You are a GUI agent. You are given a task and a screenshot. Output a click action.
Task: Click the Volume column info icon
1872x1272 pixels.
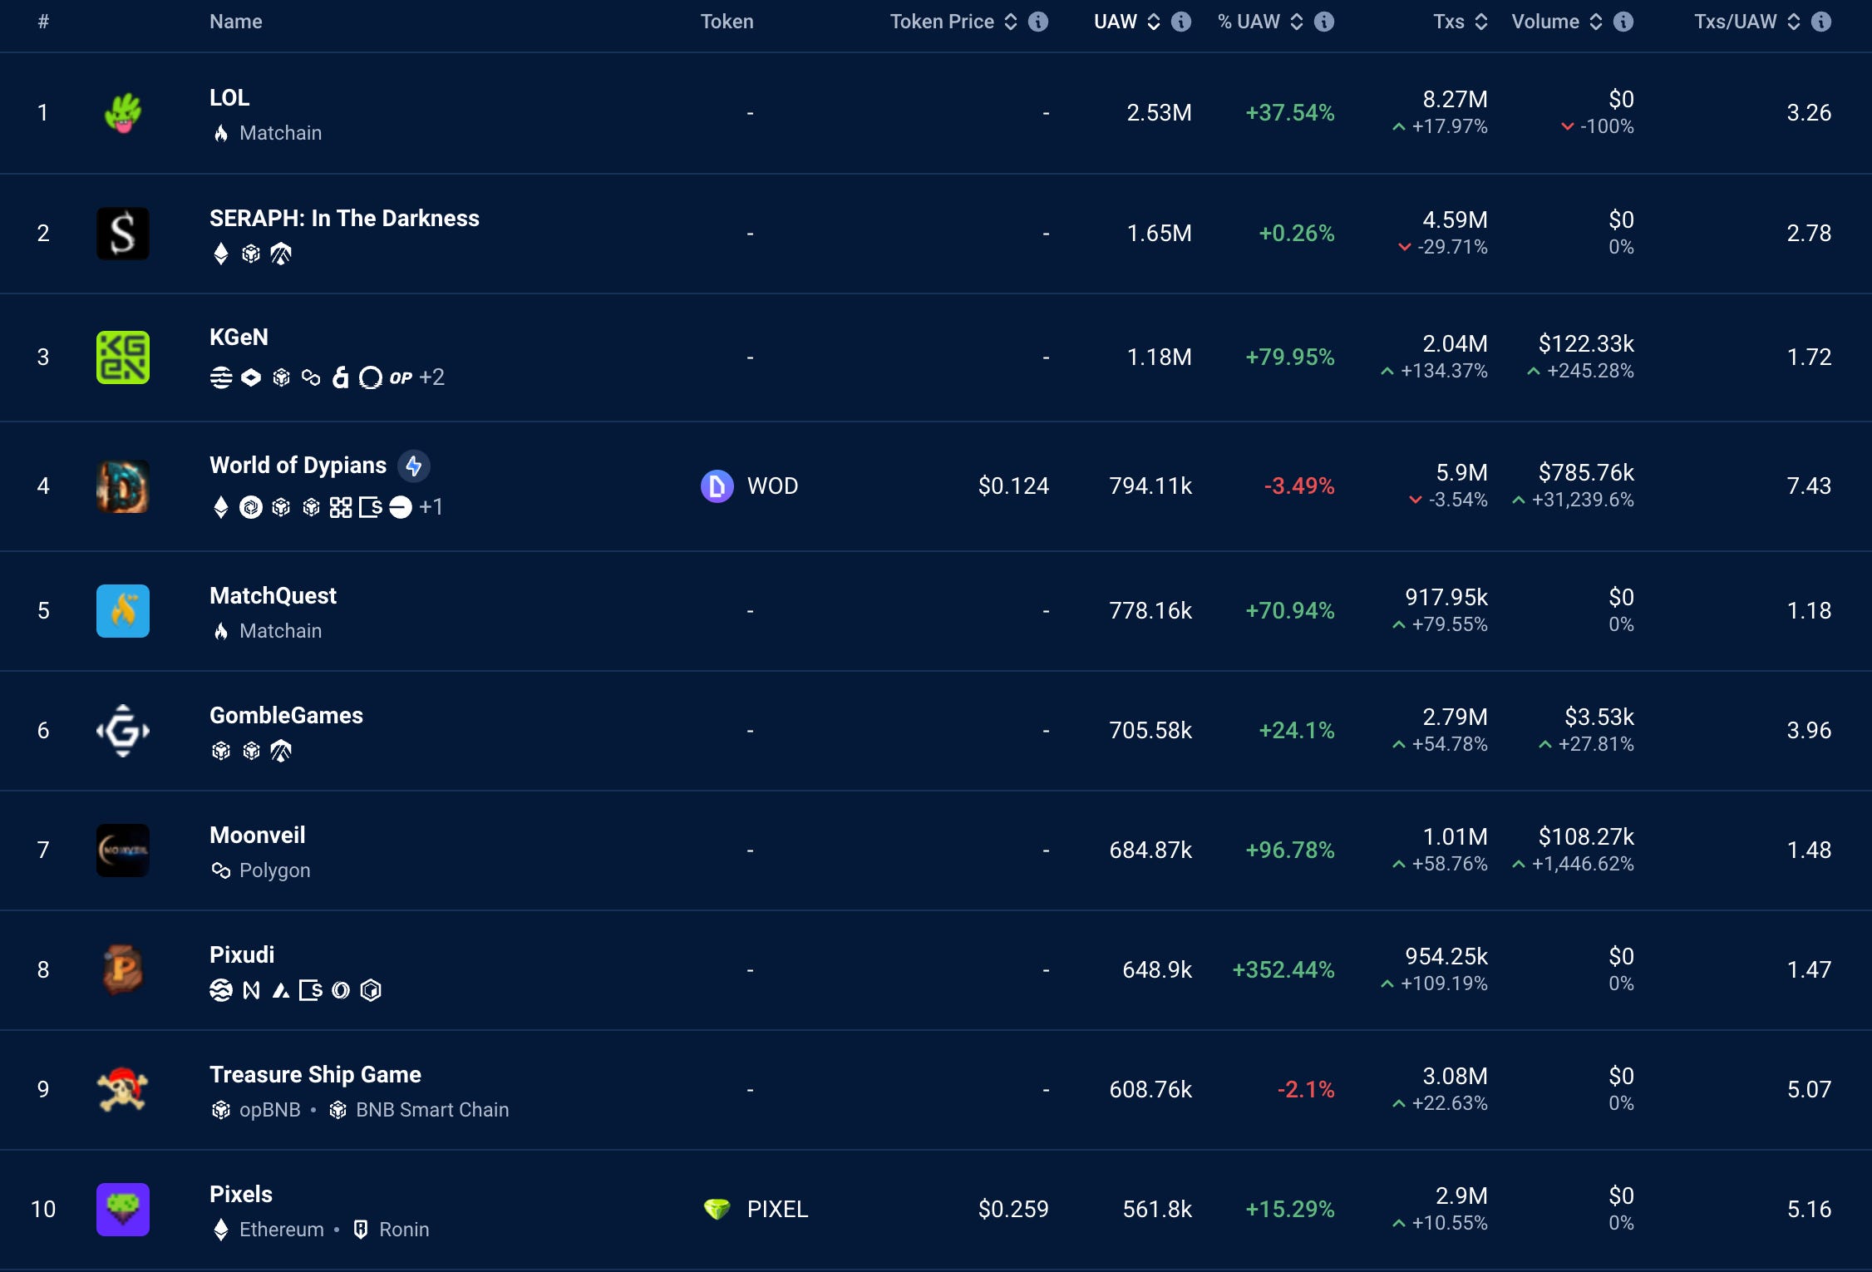point(1623,22)
